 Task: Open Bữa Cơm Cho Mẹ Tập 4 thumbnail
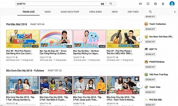123,85
